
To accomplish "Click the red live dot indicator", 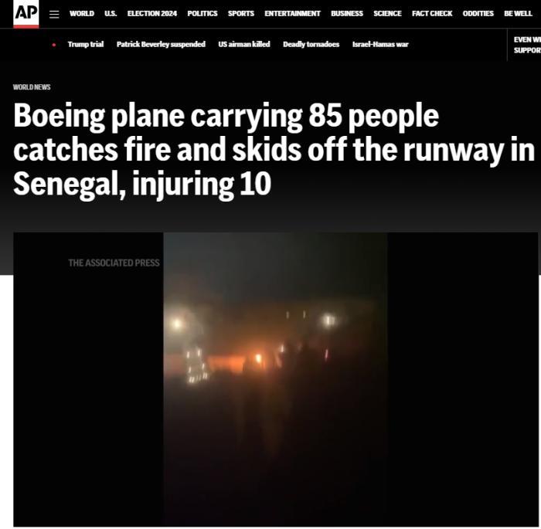I will point(54,45).
